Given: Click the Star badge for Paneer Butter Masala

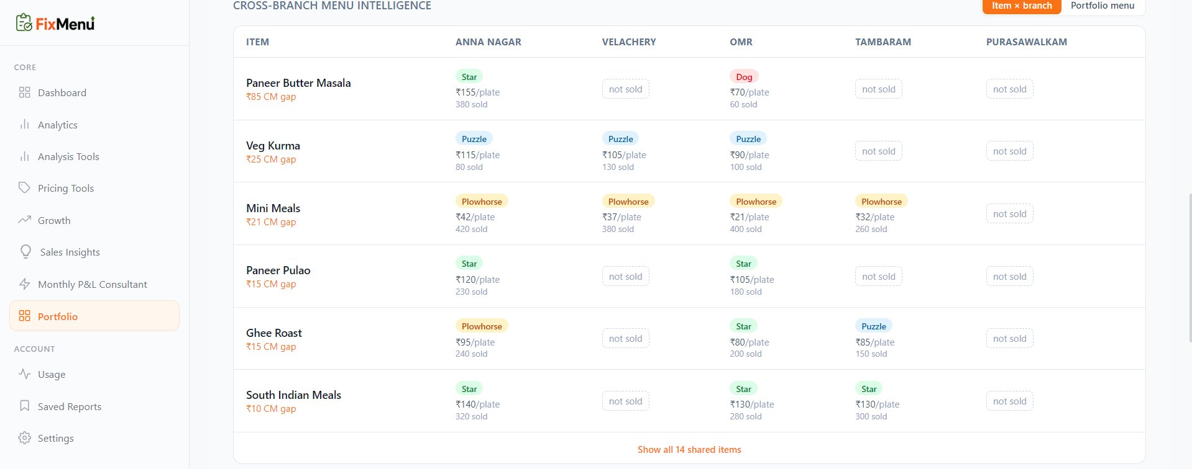Looking at the screenshot, I should pos(469,77).
